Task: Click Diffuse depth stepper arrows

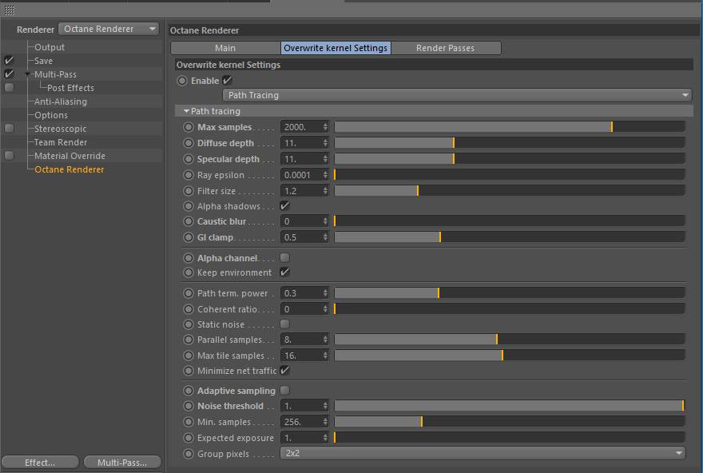Action: [x=325, y=143]
